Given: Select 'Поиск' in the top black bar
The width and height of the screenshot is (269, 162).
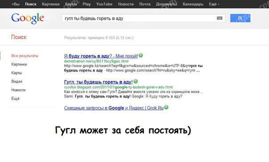Looking at the screenshot, I should (31, 4).
